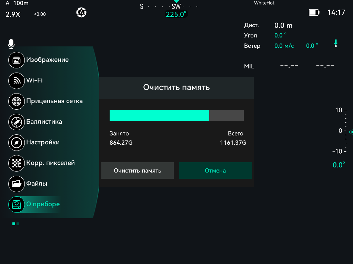The width and height of the screenshot is (353, 264).
Task: Click the Дист. 0.0 m value
Action: [x=283, y=25]
